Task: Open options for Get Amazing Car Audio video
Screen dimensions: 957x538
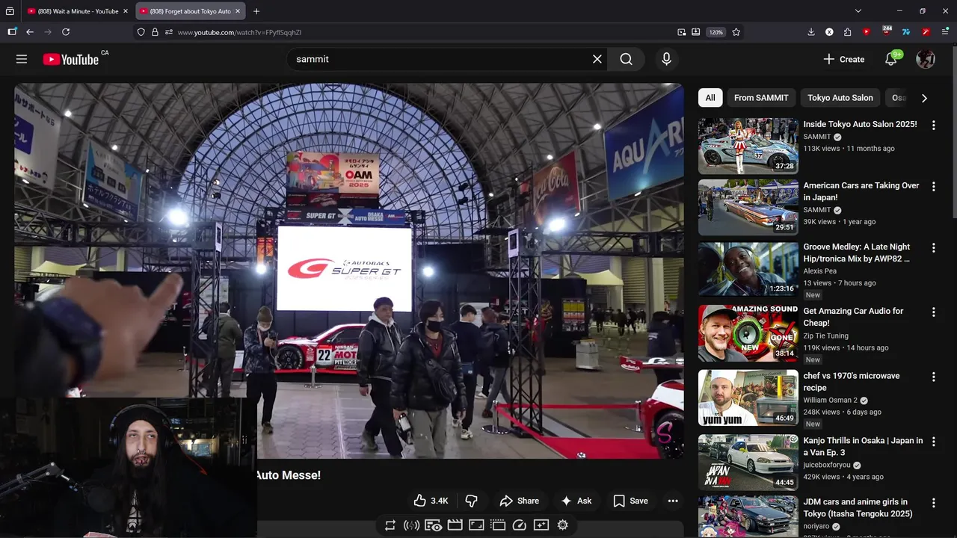Action: tap(933, 312)
